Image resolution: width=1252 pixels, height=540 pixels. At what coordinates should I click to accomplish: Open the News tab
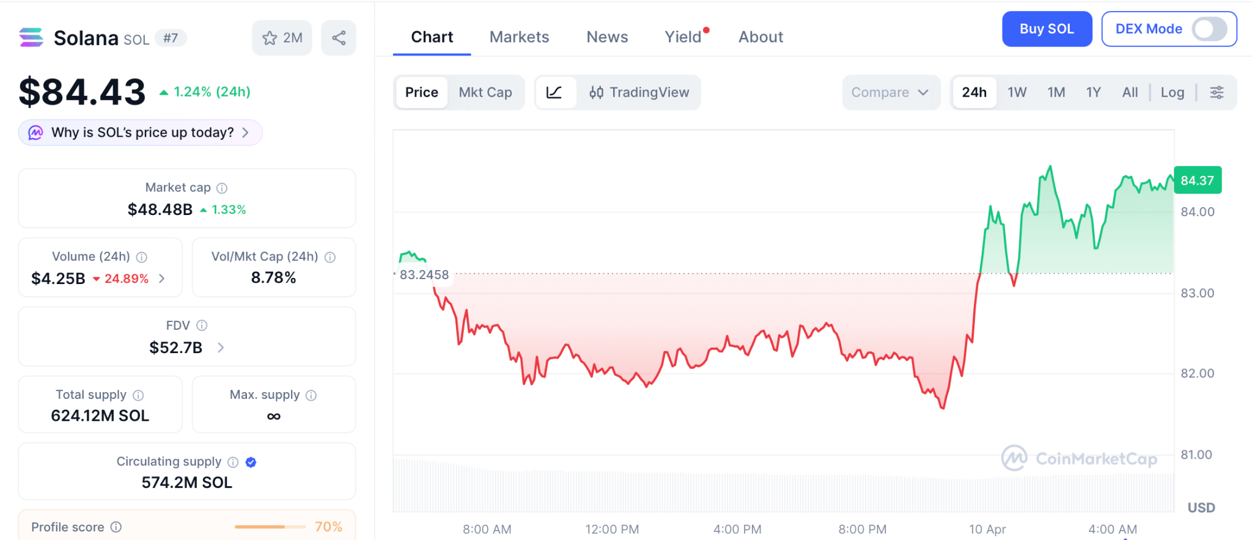(x=607, y=37)
